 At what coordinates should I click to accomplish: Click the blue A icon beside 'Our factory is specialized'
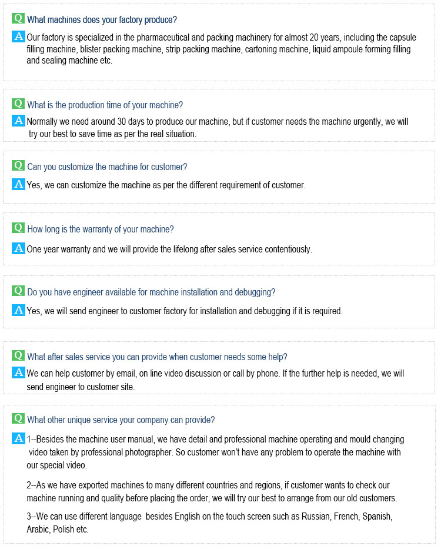[x=18, y=36]
